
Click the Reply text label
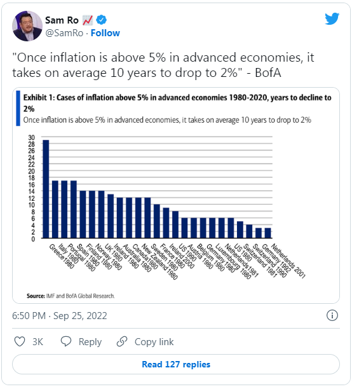[90, 341]
